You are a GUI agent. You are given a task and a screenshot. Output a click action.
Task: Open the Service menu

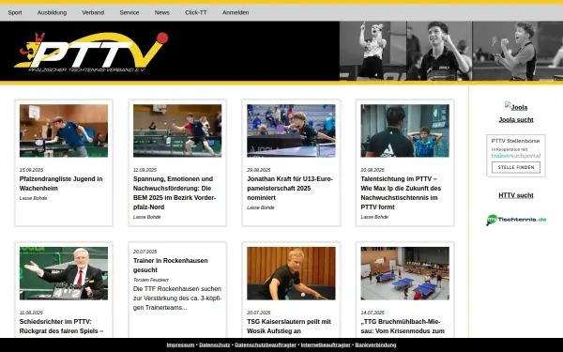point(129,12)
